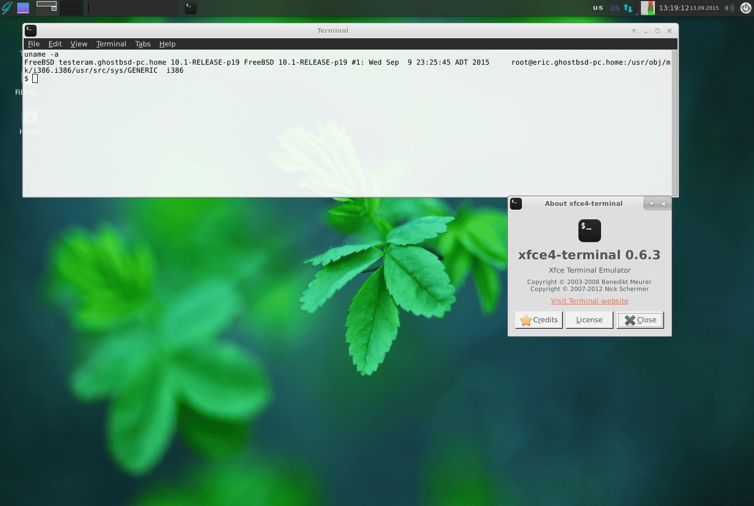Click the CPU usage graph monitor
Viewport: 754px width, 506px height.
pyautogui.click(x=647, y=8)
